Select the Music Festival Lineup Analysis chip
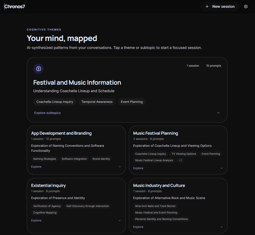This screenshot has height=235, width=255. 154,160
